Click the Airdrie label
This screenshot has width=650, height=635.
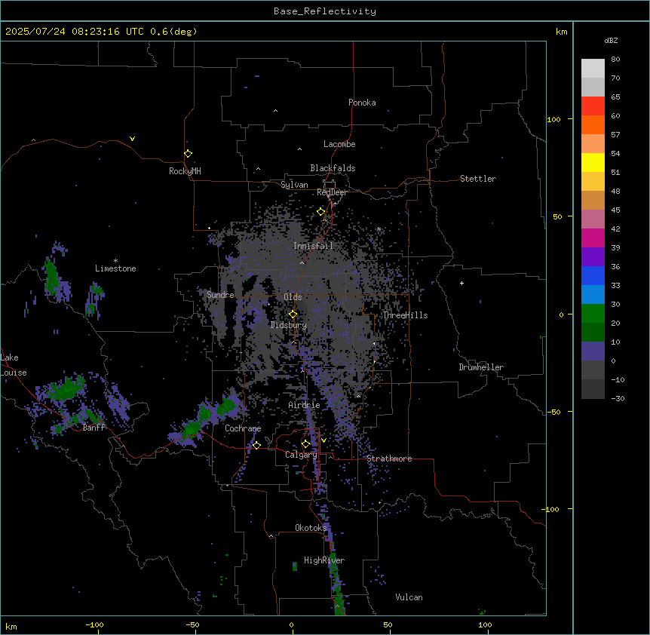point(305,405)
